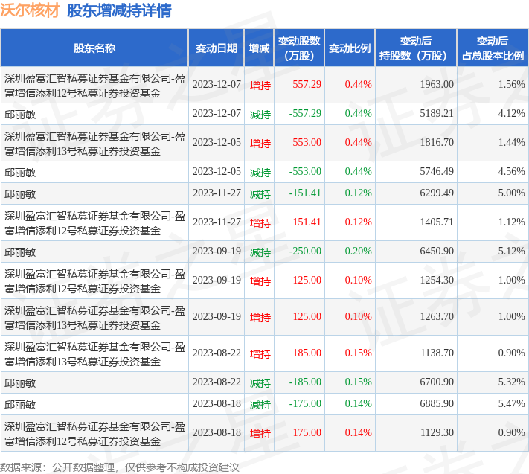Screen dimensions: 529x474
Task: Click holdings value 1138.70
Action: click(x=437, y=353)
